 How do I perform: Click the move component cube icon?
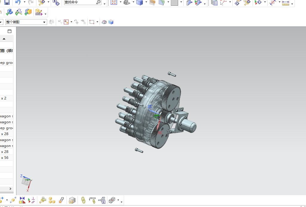click(x=13, y=200)
